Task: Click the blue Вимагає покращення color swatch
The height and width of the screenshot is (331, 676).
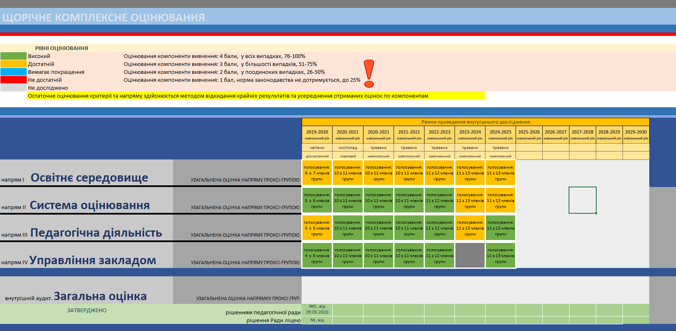Action: point(13,72)
